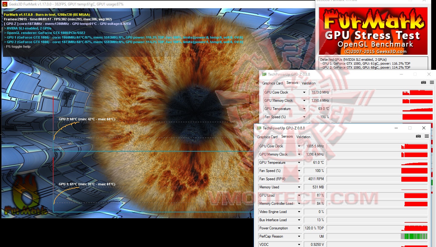
Task: Open the Memory Used sensor dropdown
Action: click(x=299, y=187)
